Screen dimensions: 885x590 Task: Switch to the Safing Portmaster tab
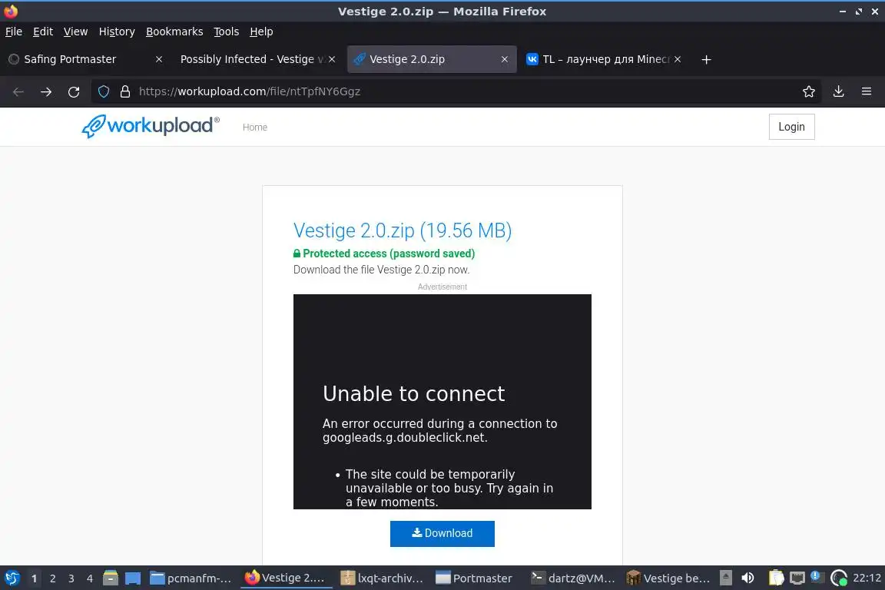click(x=85, y=59)
